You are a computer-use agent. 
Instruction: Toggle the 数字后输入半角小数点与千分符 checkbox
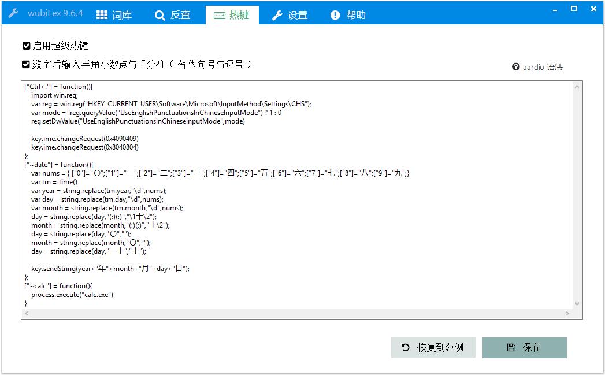coord(25,64)
